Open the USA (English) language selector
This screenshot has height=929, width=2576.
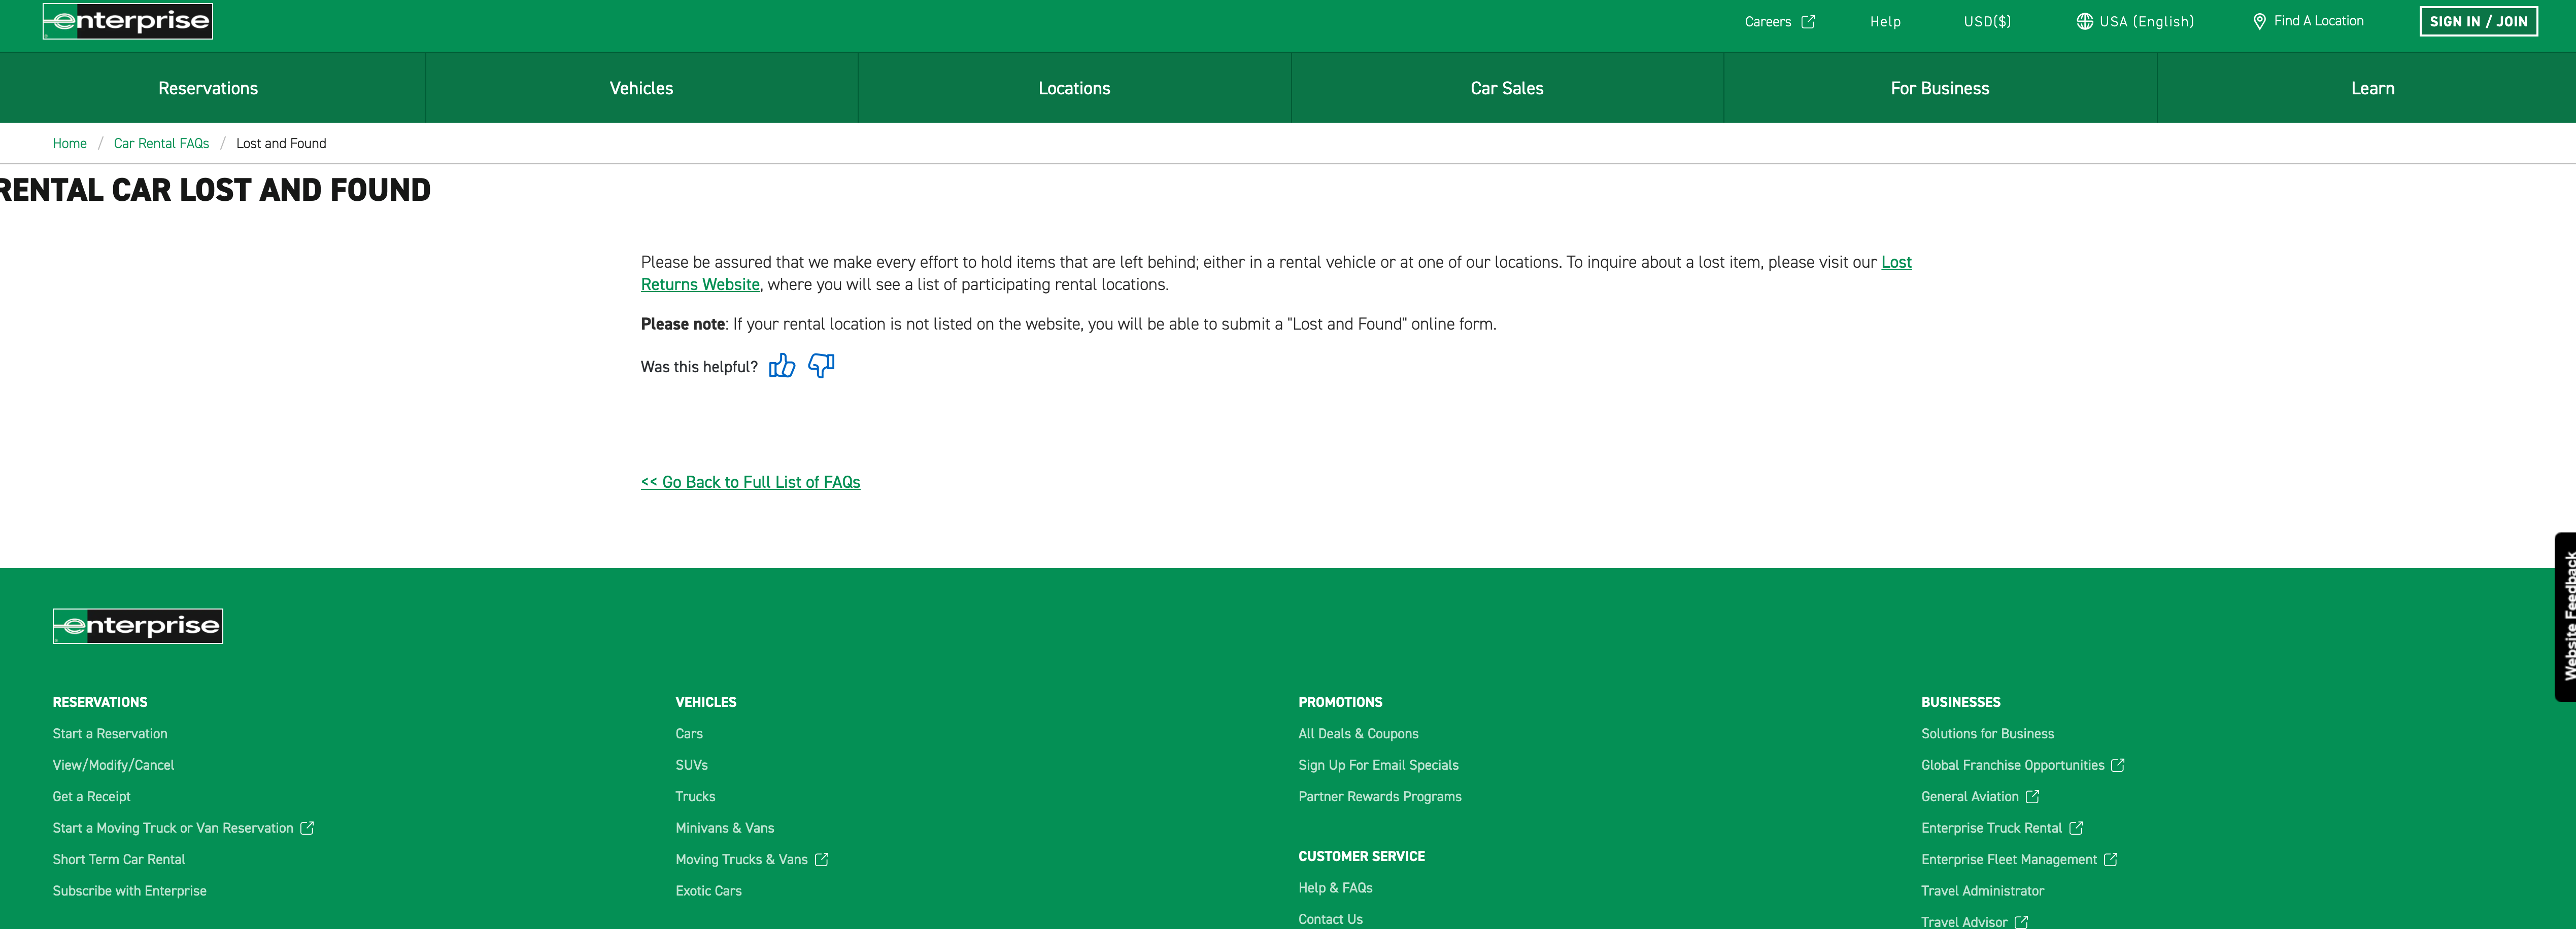coord(2135,21)
